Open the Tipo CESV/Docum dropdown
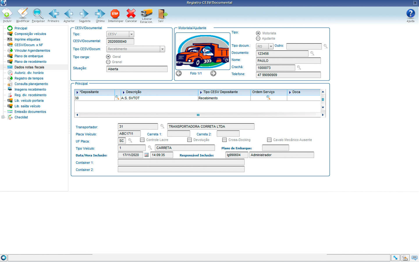 tap(162, 49)
